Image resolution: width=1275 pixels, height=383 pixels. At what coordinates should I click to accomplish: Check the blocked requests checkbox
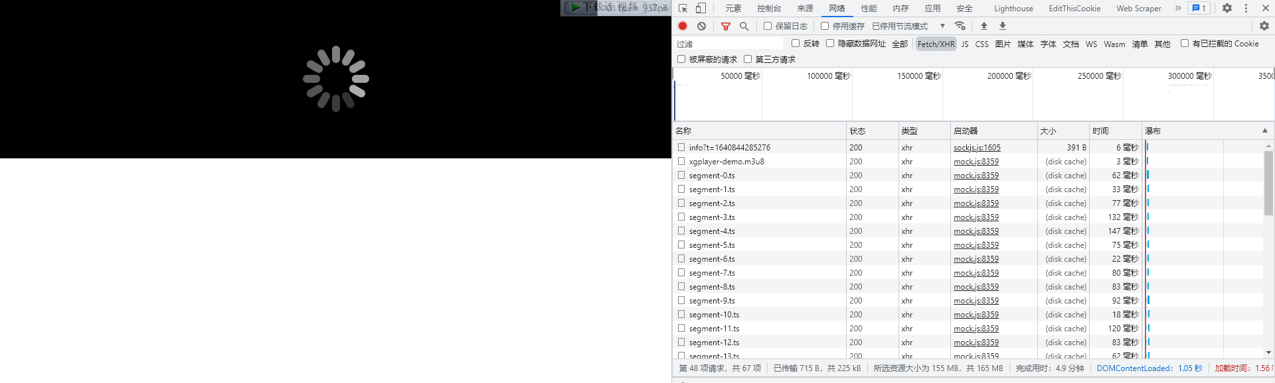(x=681, y=59)
